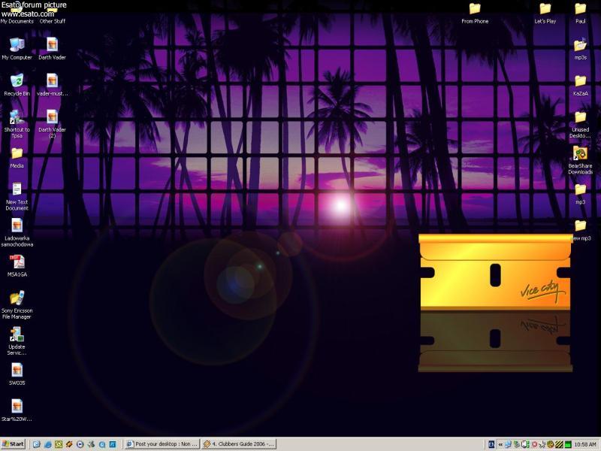
Task: Launch Internet Explorer from quick launch
Action: click(48, 444)
